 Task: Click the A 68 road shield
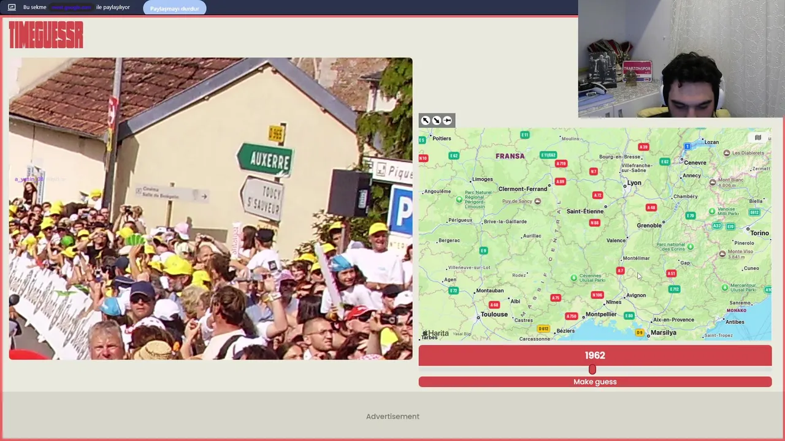(494, 304)
